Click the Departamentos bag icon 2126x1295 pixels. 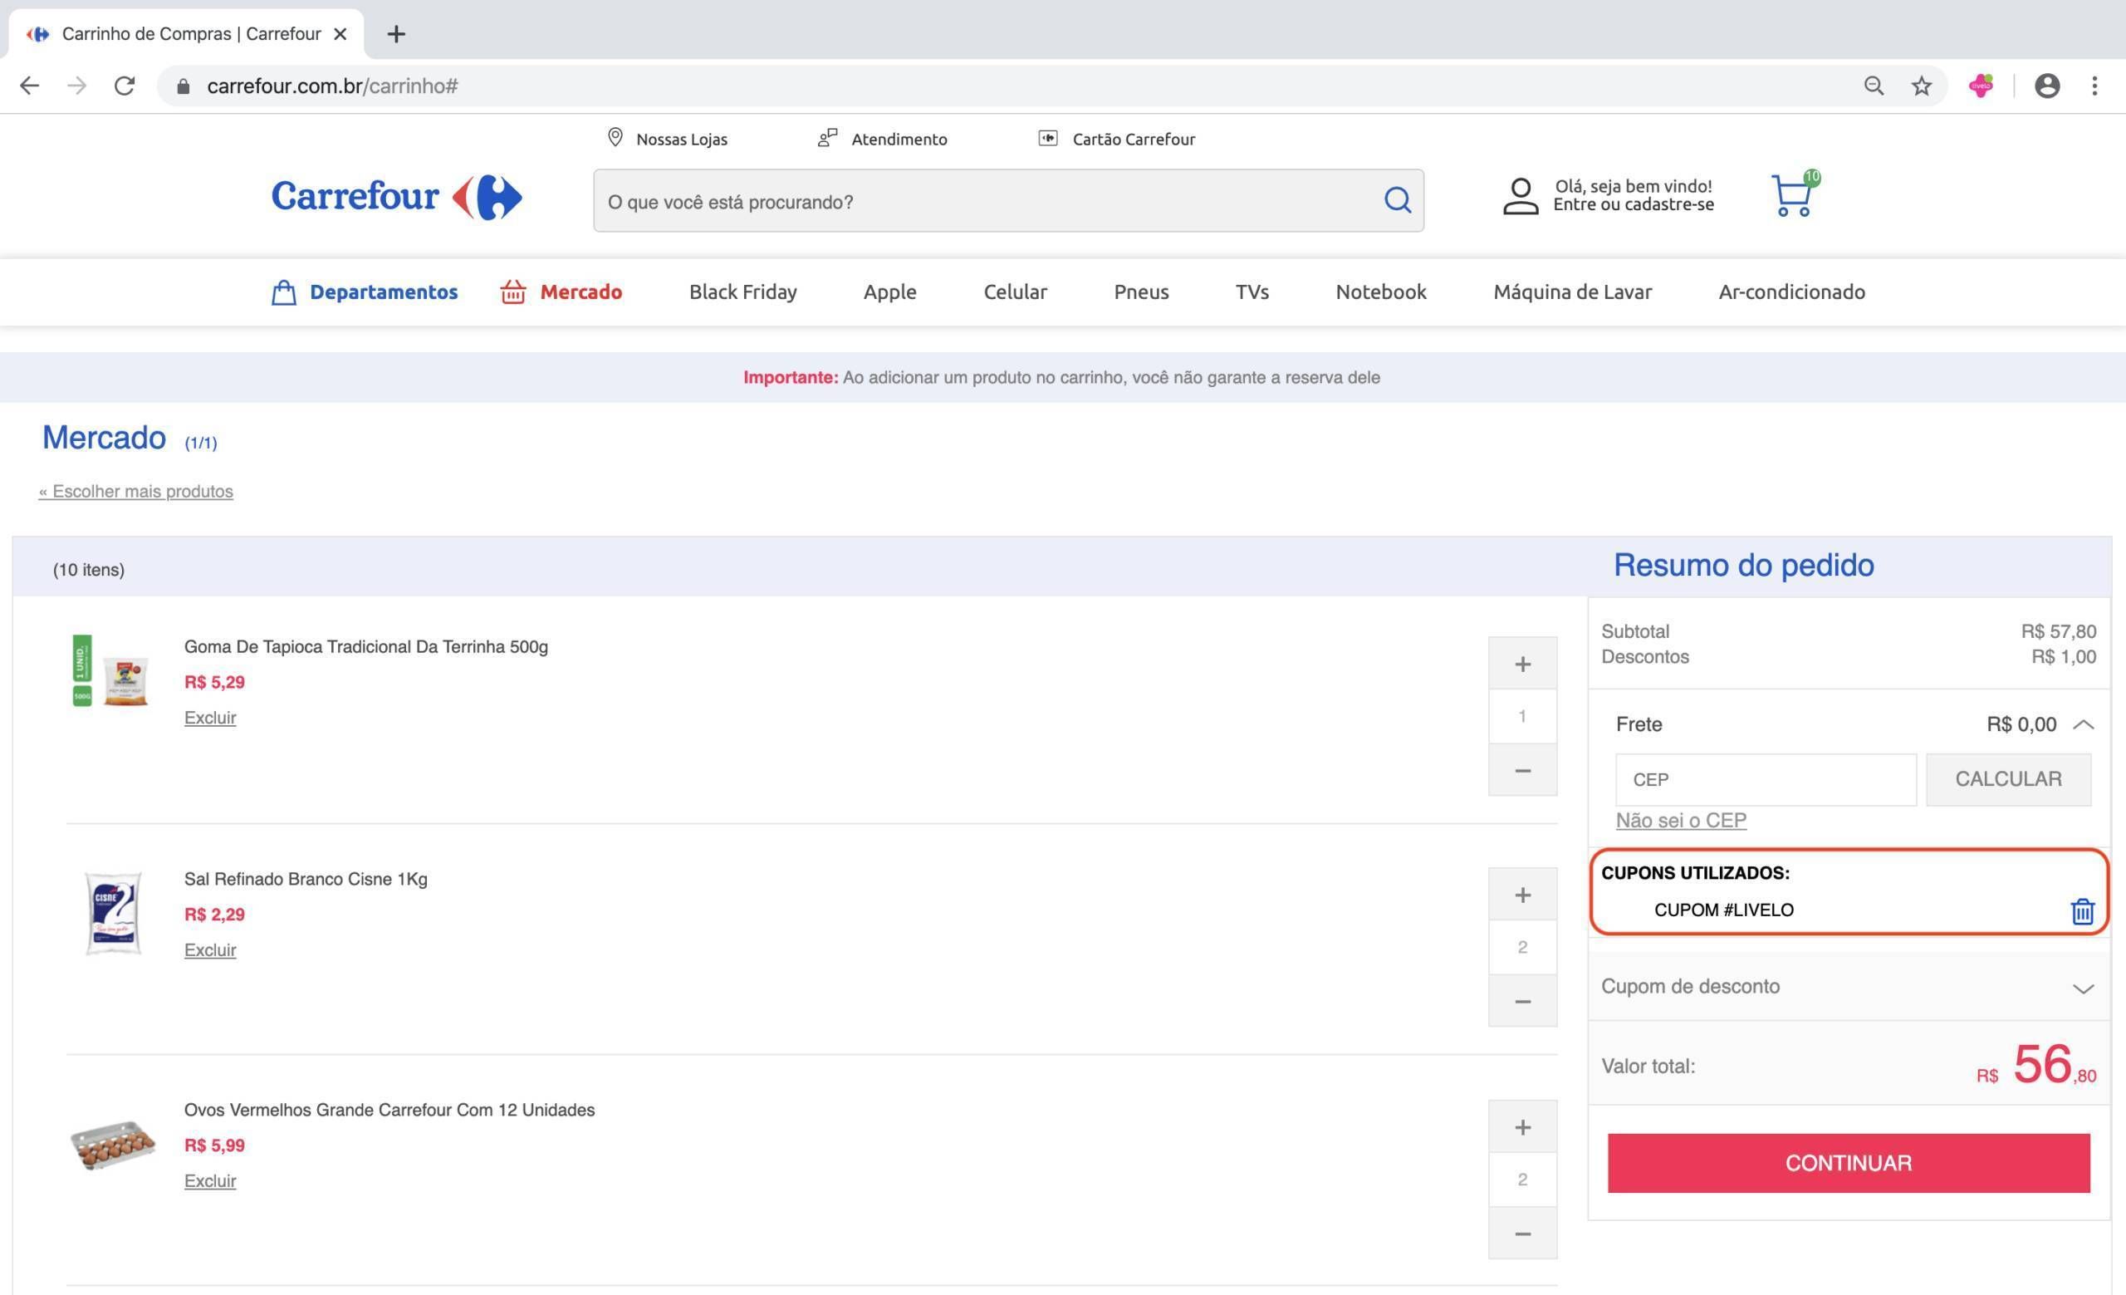pyautogui.click(x=283, y=292)
